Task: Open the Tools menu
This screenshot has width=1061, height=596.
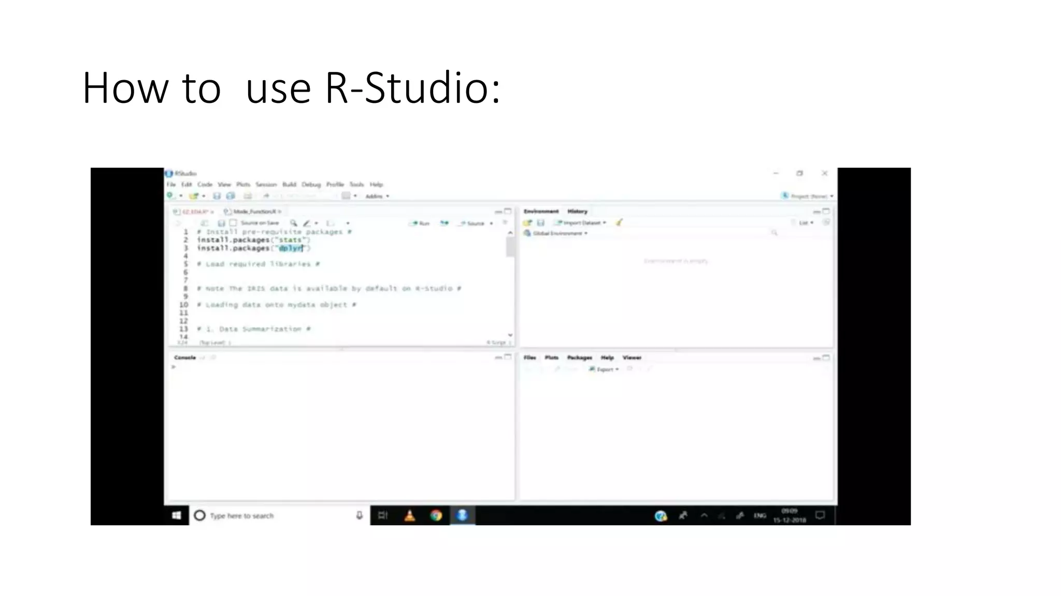Action: [356, 184]
